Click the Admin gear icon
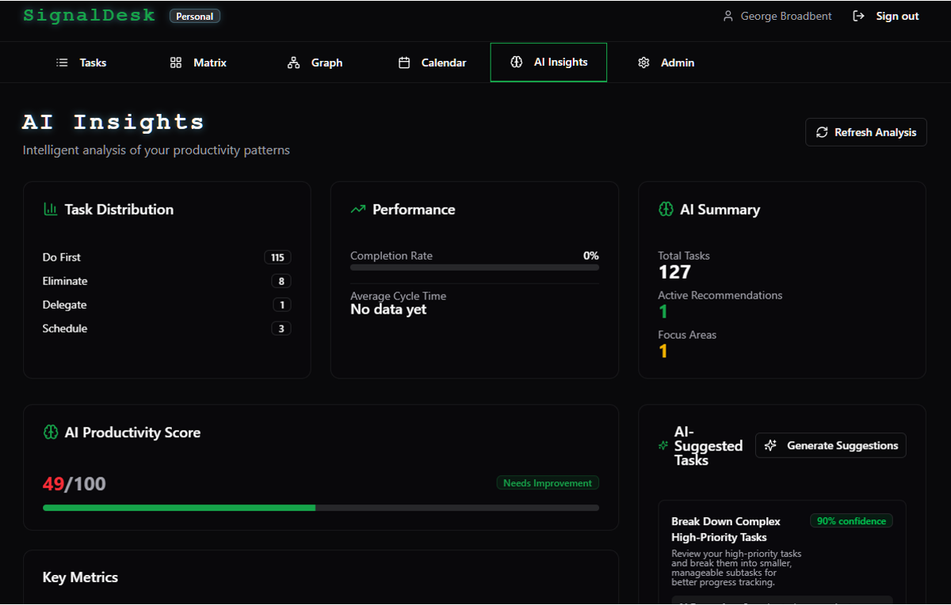Viewport: 951px width, 605px height. (x=644, y=63)
